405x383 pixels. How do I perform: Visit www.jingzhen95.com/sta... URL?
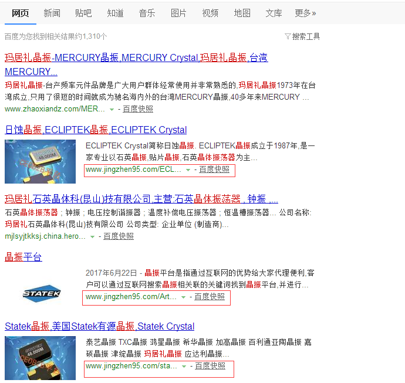point(131,366)
